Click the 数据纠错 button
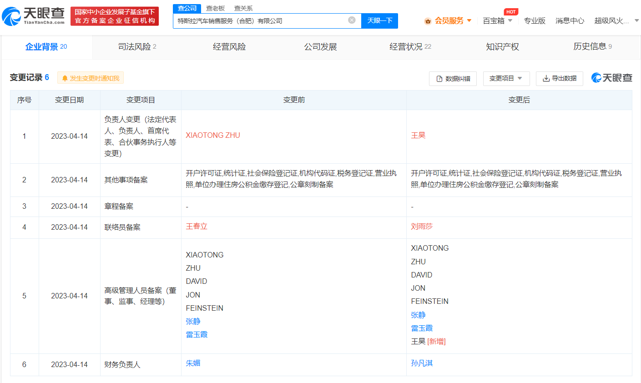641x383 pixels. pos(453,79)
